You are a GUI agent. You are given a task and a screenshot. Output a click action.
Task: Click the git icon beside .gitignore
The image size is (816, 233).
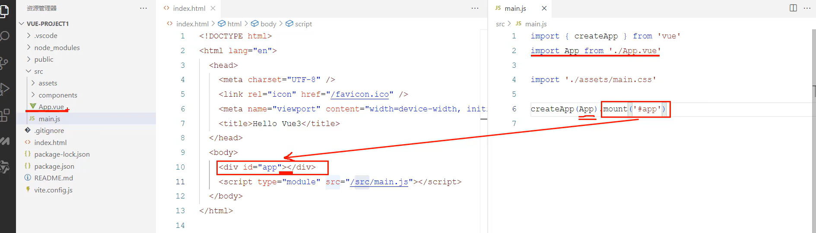coord(28,130)
